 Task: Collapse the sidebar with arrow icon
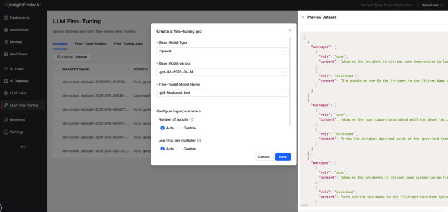[x=23, y=147]
